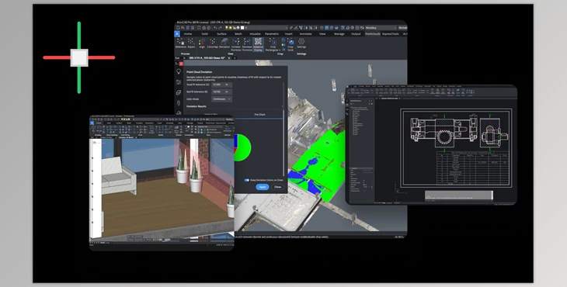567x287 pixels.
Task: Click the Export point cloud icon
Action: tap(191, 43)
